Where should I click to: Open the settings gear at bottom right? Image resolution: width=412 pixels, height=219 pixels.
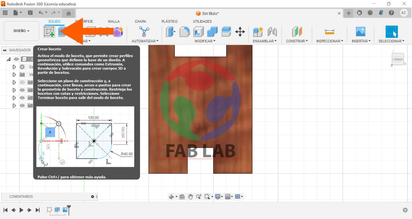coord(405,210)
